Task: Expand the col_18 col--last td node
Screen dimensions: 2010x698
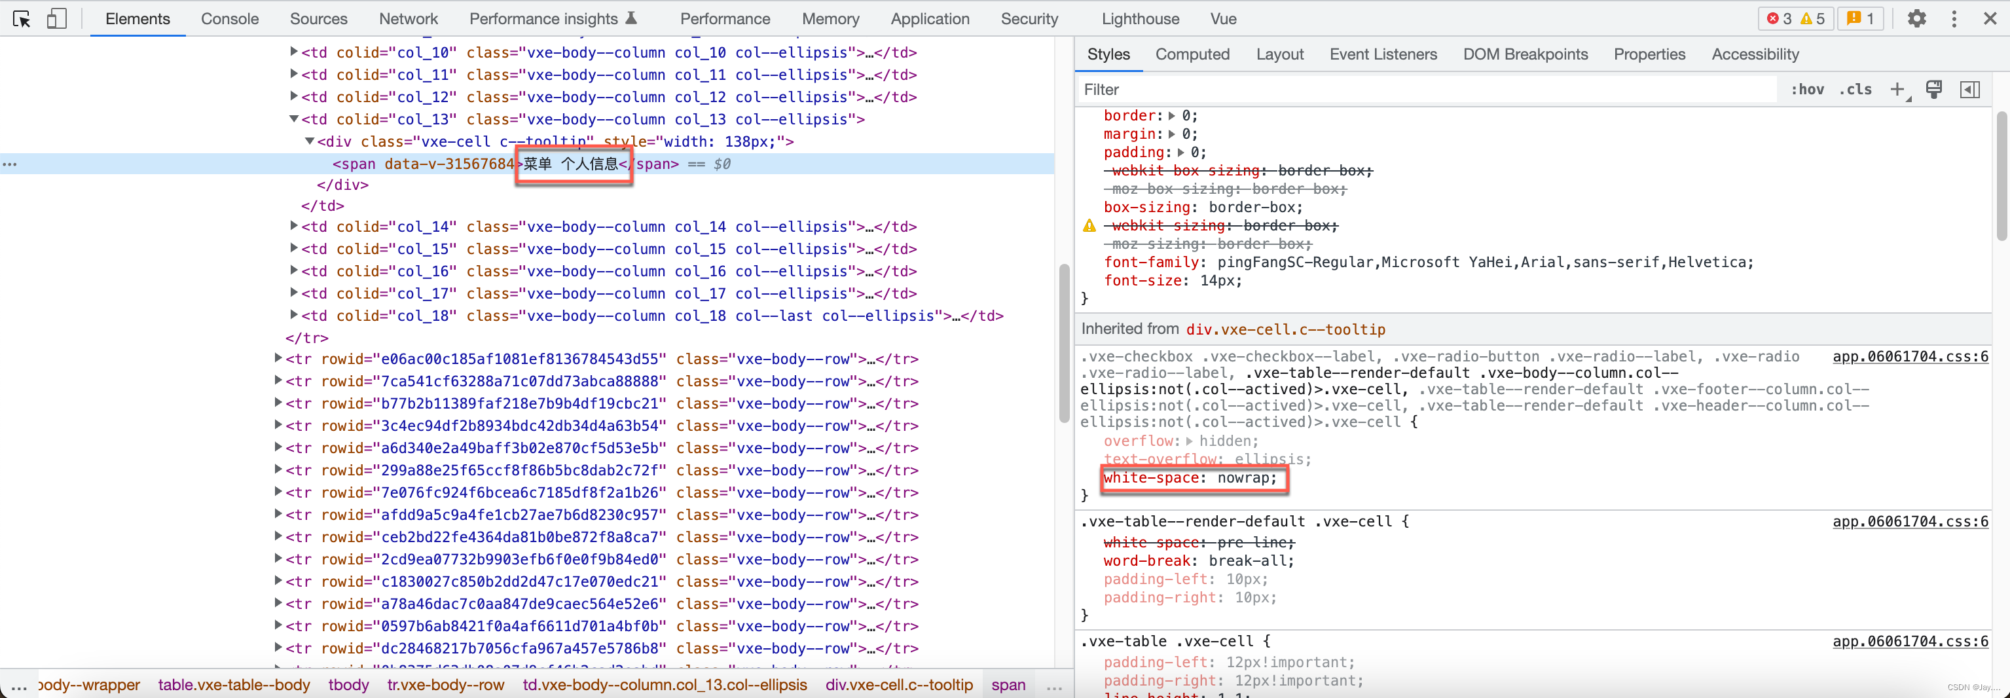Action: coord(294,315)
